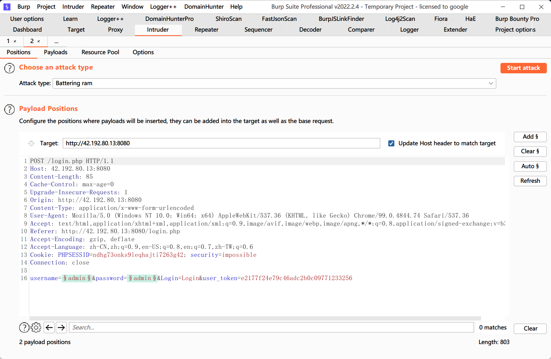Click the Clear § button
Screen dimensions: 551x359
pos(530,152)
